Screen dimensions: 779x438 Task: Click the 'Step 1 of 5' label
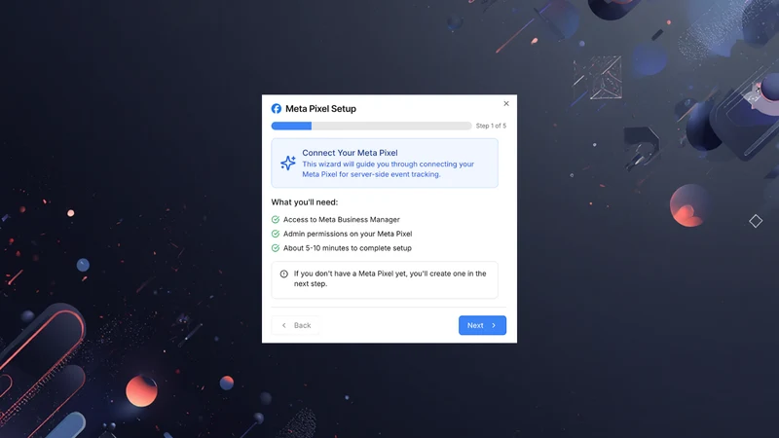(x=491, y=127)
